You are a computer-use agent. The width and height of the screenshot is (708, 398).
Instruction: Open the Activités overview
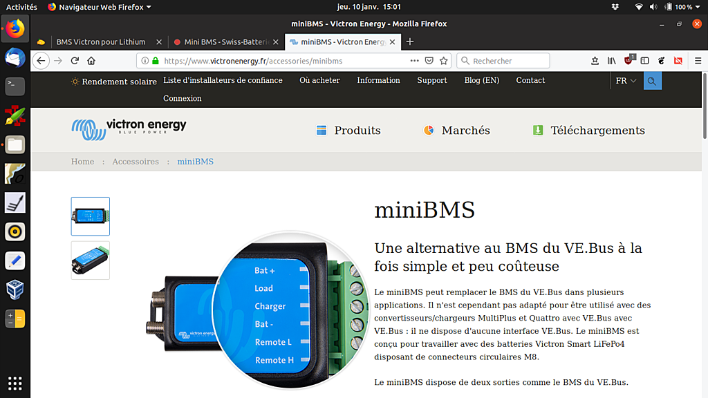[x=21, y=7]
